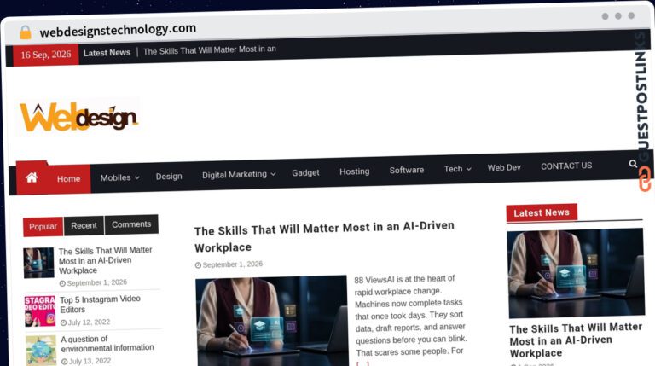The width and height of the screenshot is (655, 366).
Task: Go to the CONTACT US page
Action: click(566, 166)
